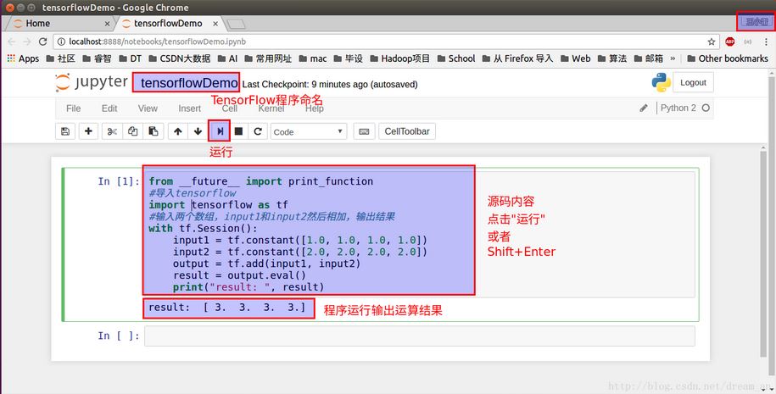Open the AI bookmark folder
Image resolution: width=776 pixels, height=394 pixels.
[227, 58]
